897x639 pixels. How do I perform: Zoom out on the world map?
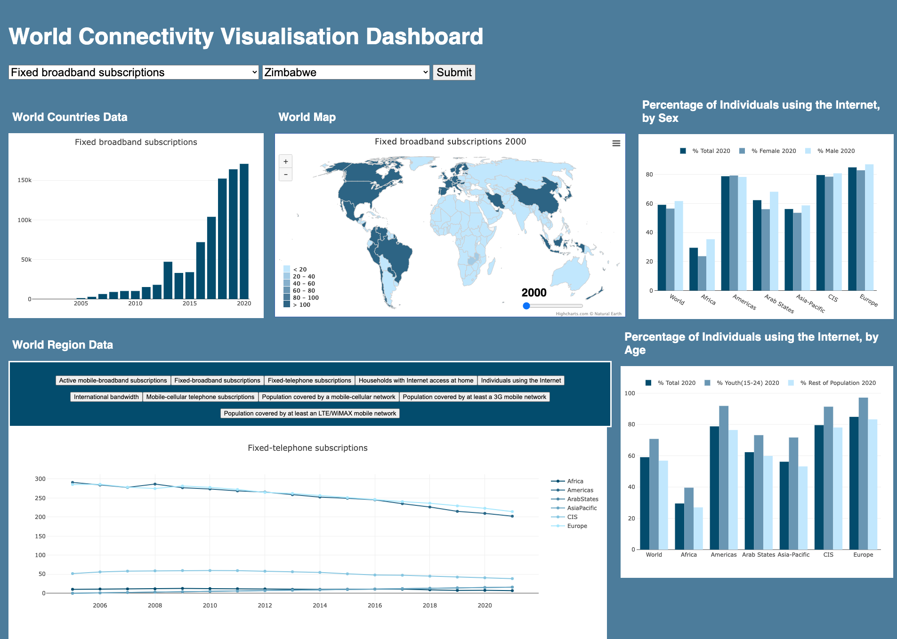285,174
